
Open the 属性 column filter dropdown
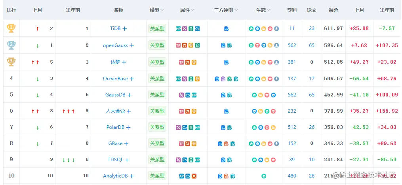192,10
